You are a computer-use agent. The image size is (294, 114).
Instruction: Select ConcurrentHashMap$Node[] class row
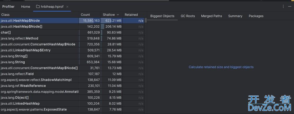click(x=72, y=68)
